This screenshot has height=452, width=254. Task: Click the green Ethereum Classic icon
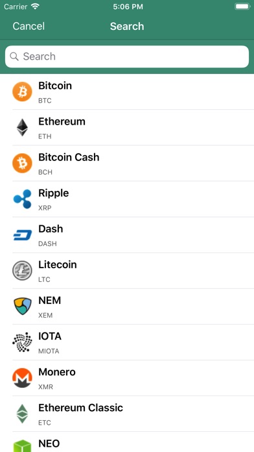(x=22, y=414)
